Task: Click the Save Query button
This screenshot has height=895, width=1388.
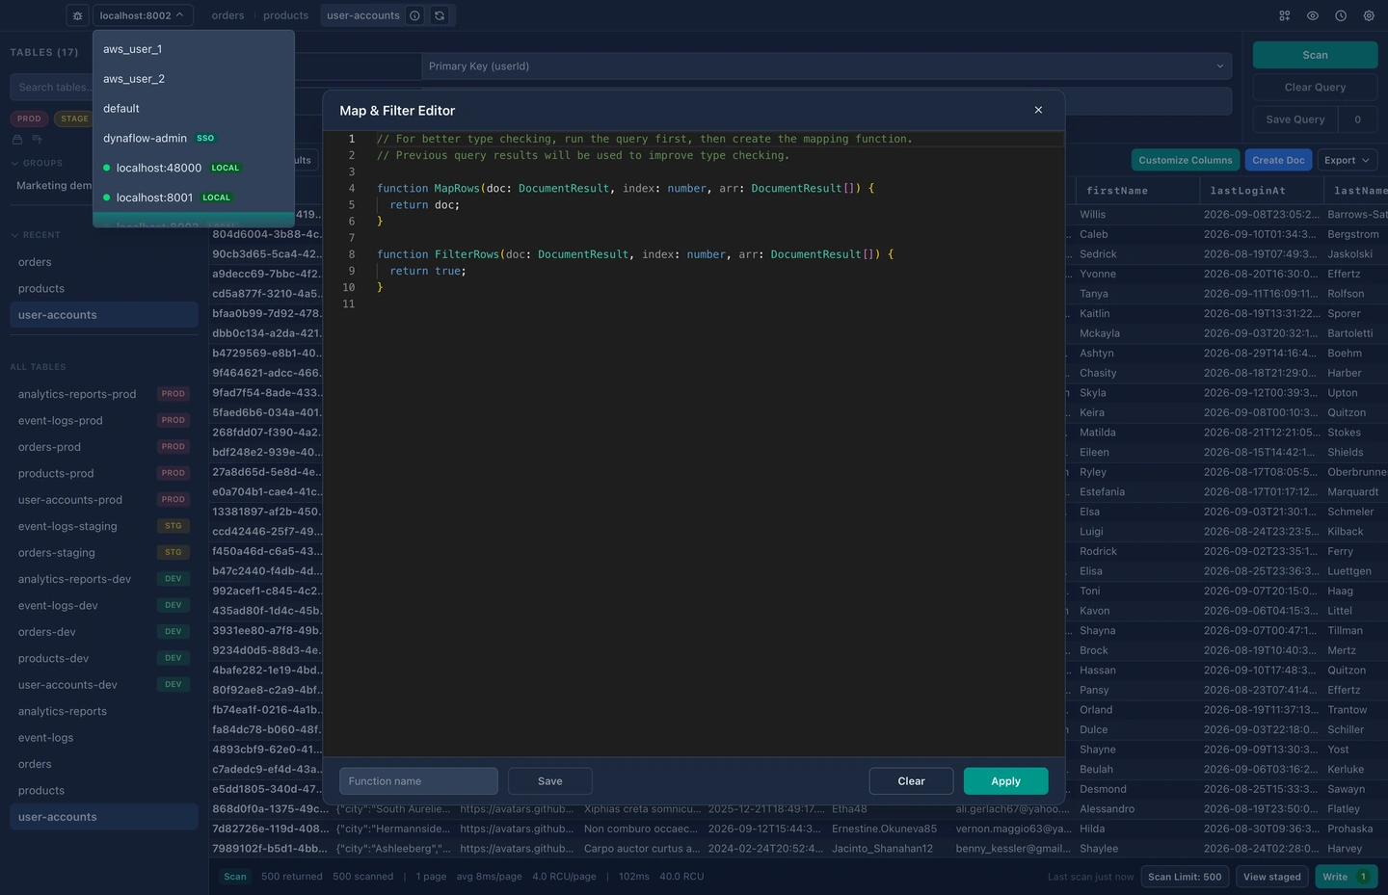Action: coord(1295,119)
